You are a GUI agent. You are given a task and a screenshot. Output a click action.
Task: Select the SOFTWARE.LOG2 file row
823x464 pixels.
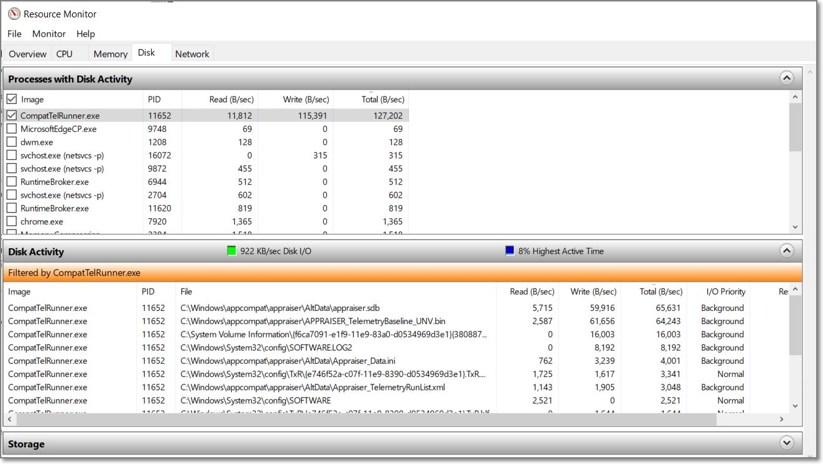point(397,348)
